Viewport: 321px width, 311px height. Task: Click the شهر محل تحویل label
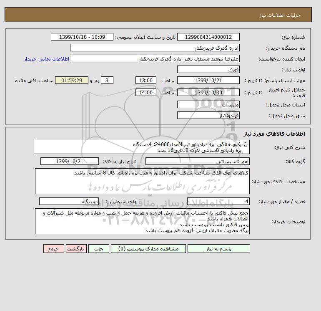coord(287,116)
